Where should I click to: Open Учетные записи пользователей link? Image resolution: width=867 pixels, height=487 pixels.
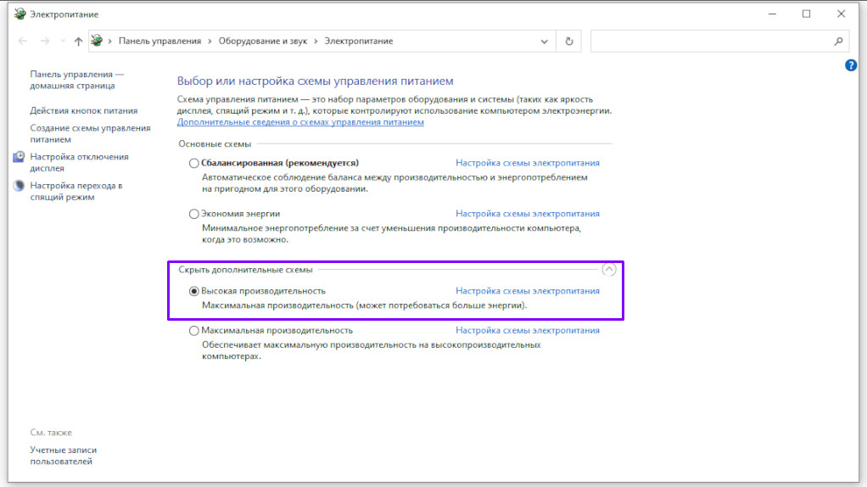point(63,456)
